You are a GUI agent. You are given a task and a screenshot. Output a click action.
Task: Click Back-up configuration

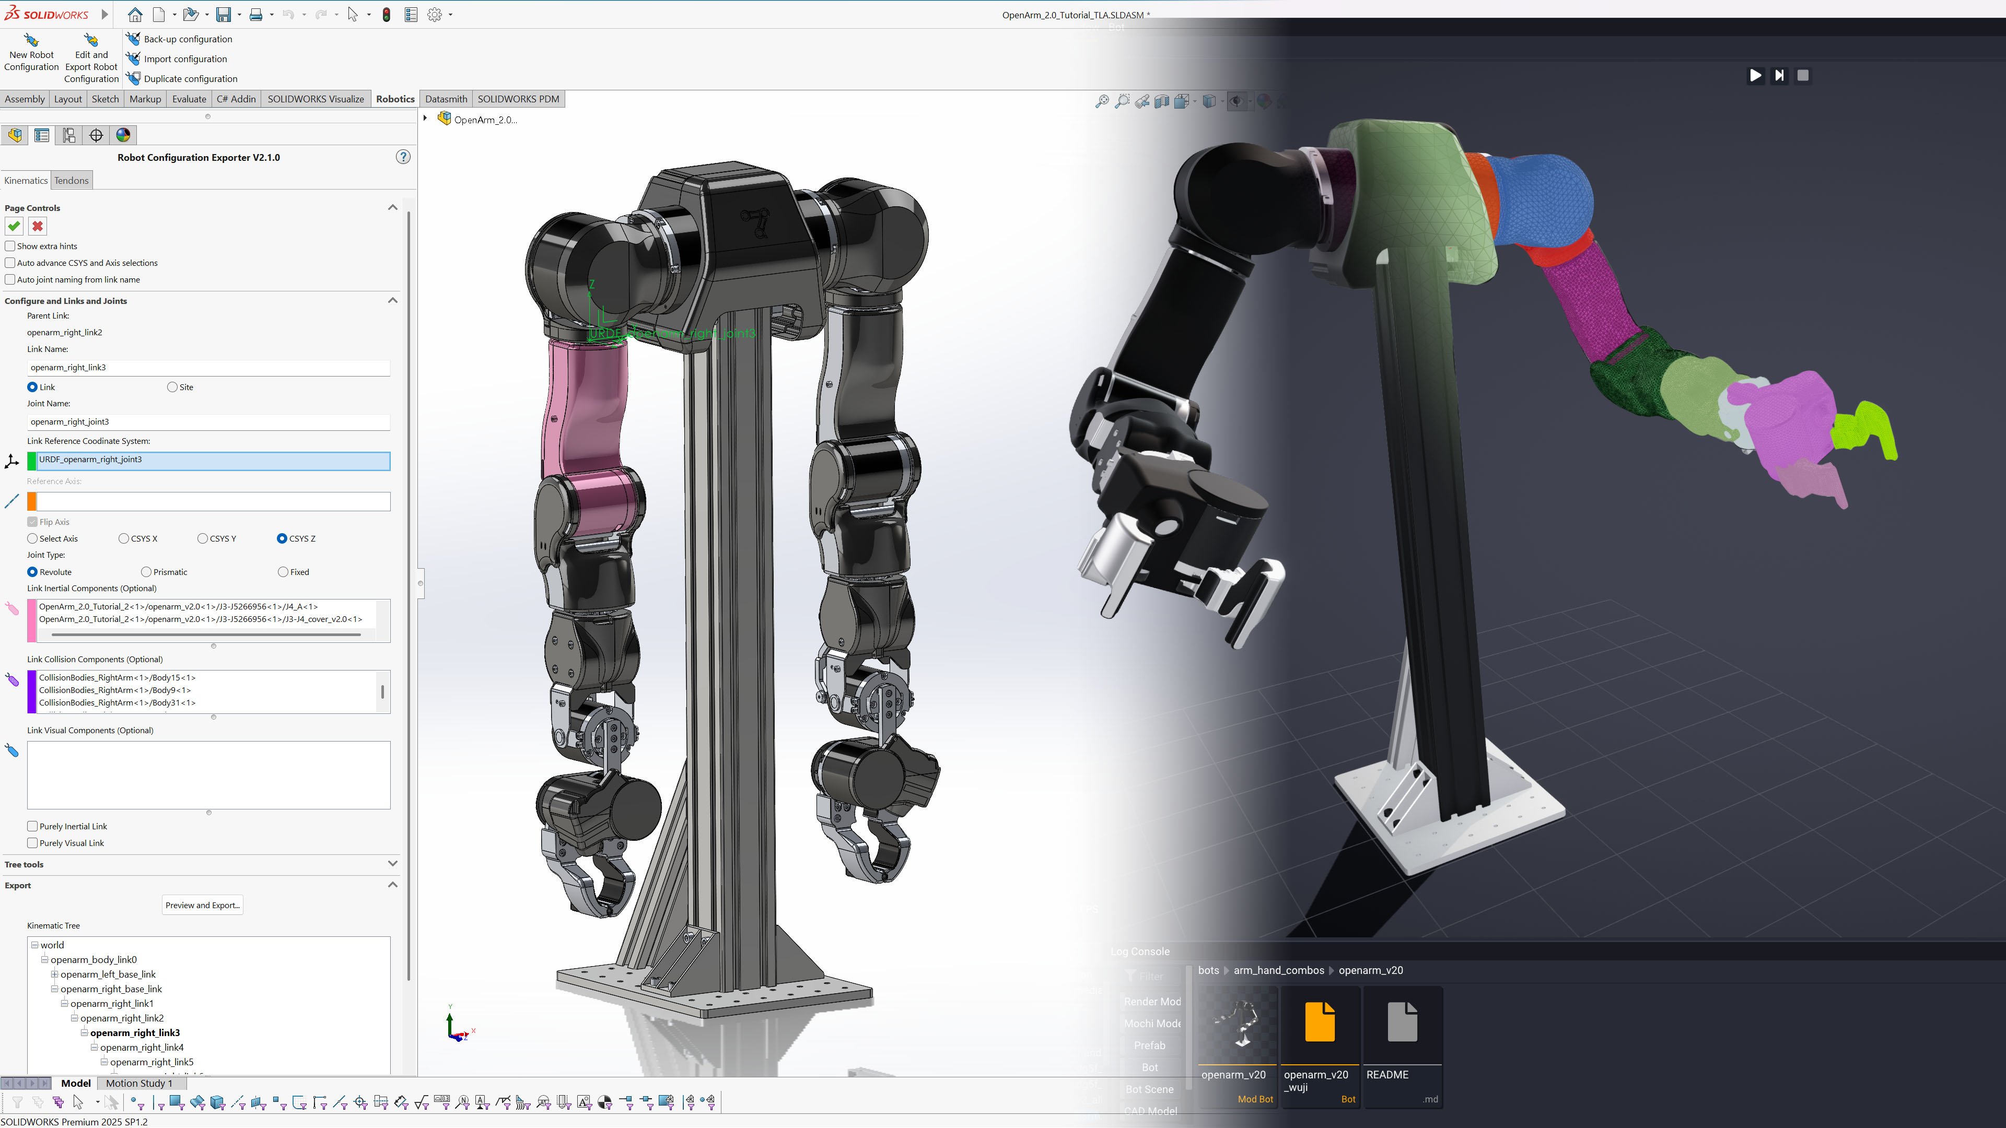(179, 39)
